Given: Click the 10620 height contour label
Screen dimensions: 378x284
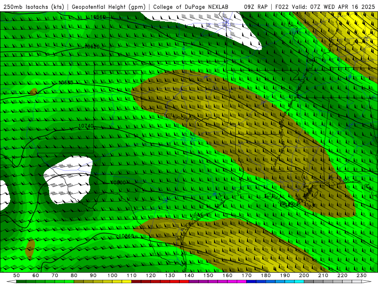Looking at the screenshot, I should coord(92,47).
